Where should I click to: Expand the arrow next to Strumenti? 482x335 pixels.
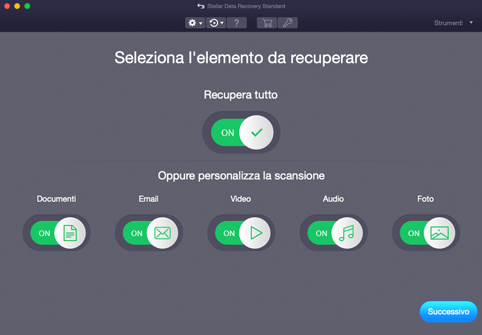coord(471,23)
